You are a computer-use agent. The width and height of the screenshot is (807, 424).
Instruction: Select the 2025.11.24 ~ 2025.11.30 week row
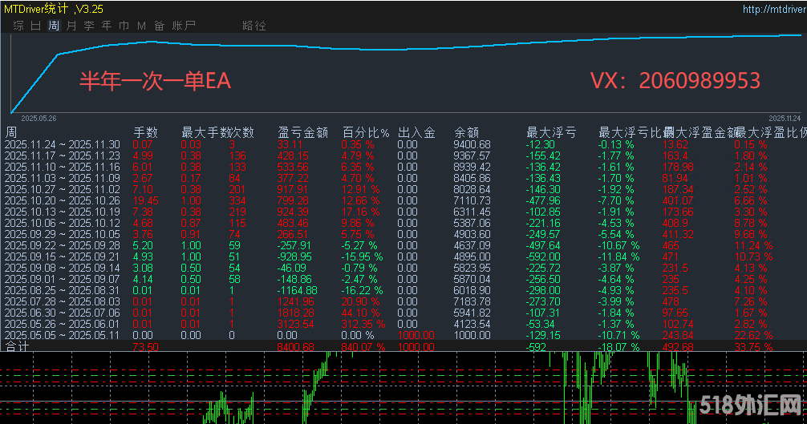62,144
